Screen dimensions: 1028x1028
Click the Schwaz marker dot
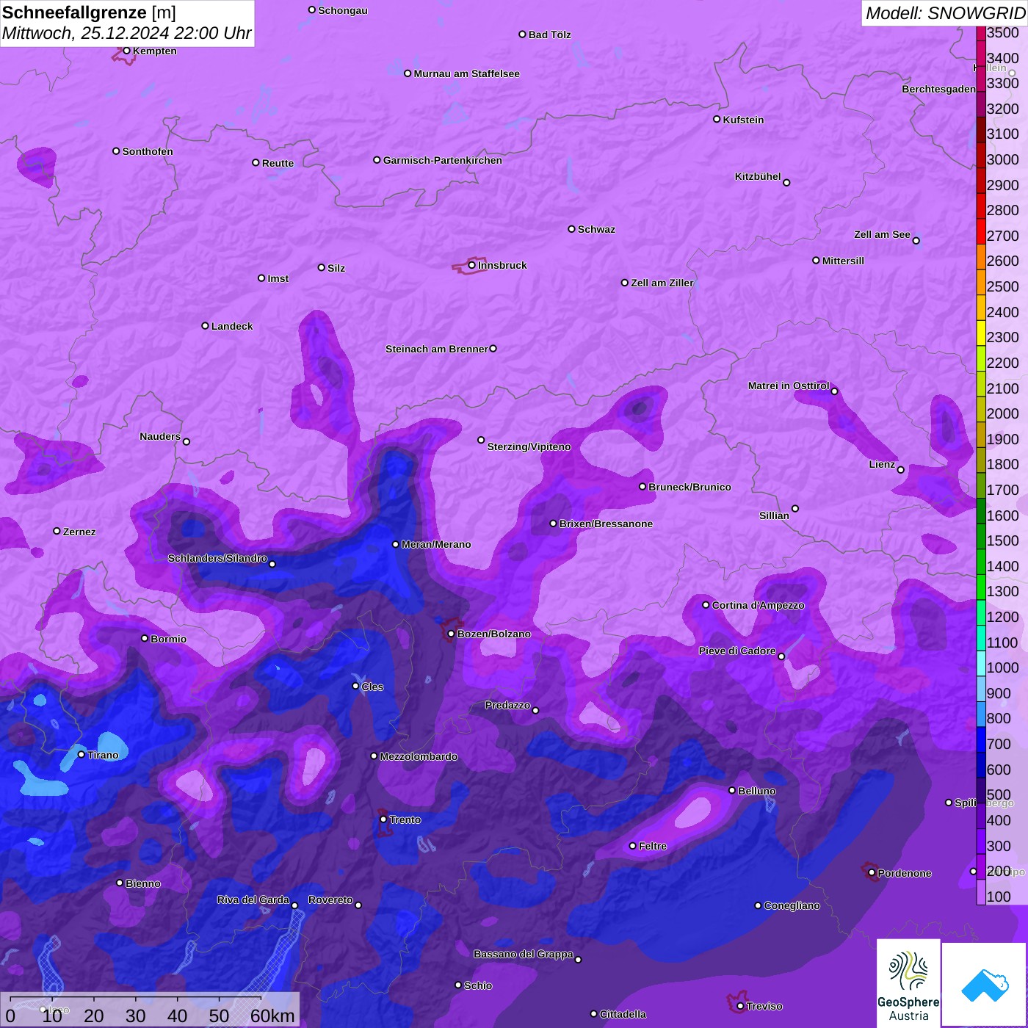pyautogui.click(x=571, y=228)
